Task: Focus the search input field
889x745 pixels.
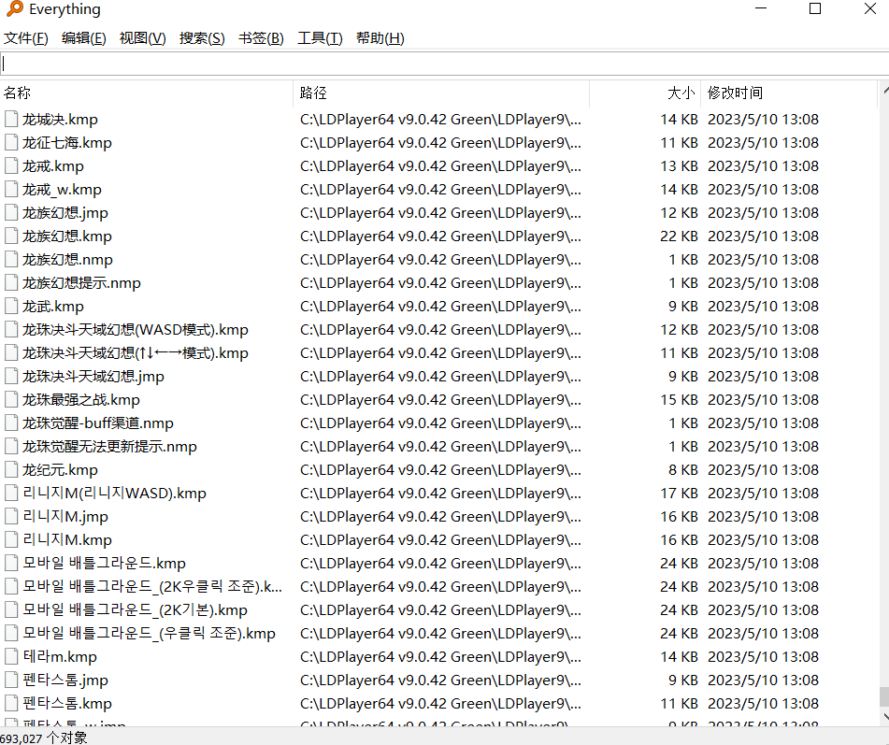Action: coord(445,64)
